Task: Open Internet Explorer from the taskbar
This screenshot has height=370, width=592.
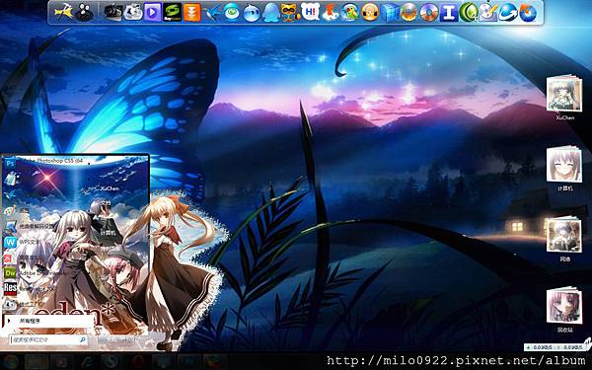Action: coord(87,362)
